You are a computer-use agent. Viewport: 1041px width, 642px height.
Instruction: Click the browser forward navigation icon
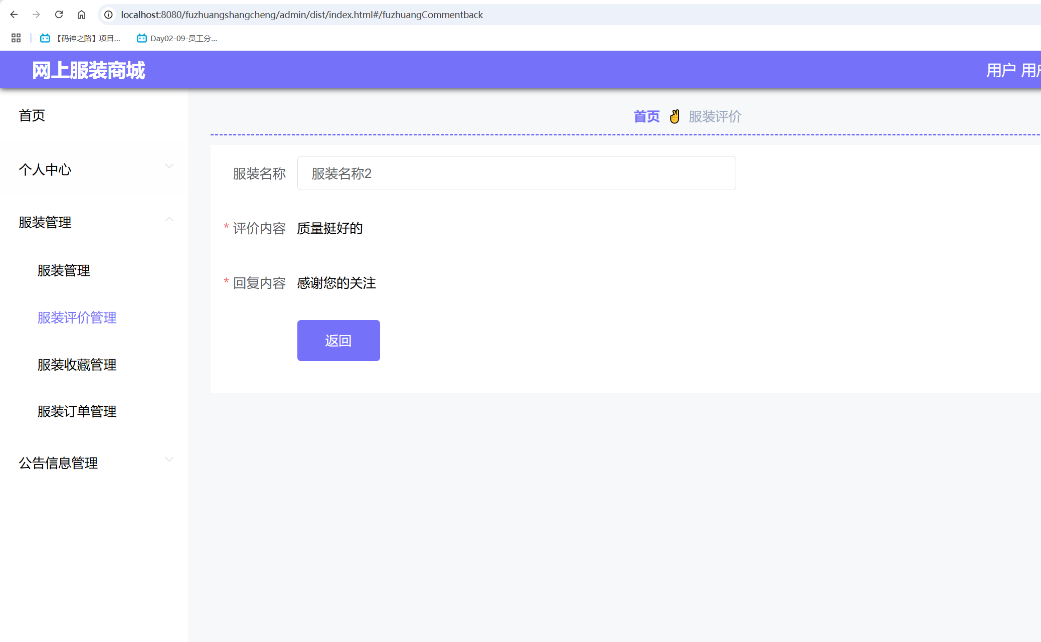tap(36, 15)
